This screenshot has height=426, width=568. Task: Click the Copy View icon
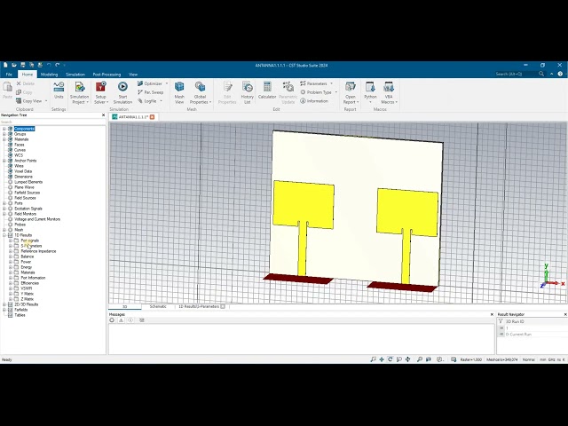pos(19,101)
